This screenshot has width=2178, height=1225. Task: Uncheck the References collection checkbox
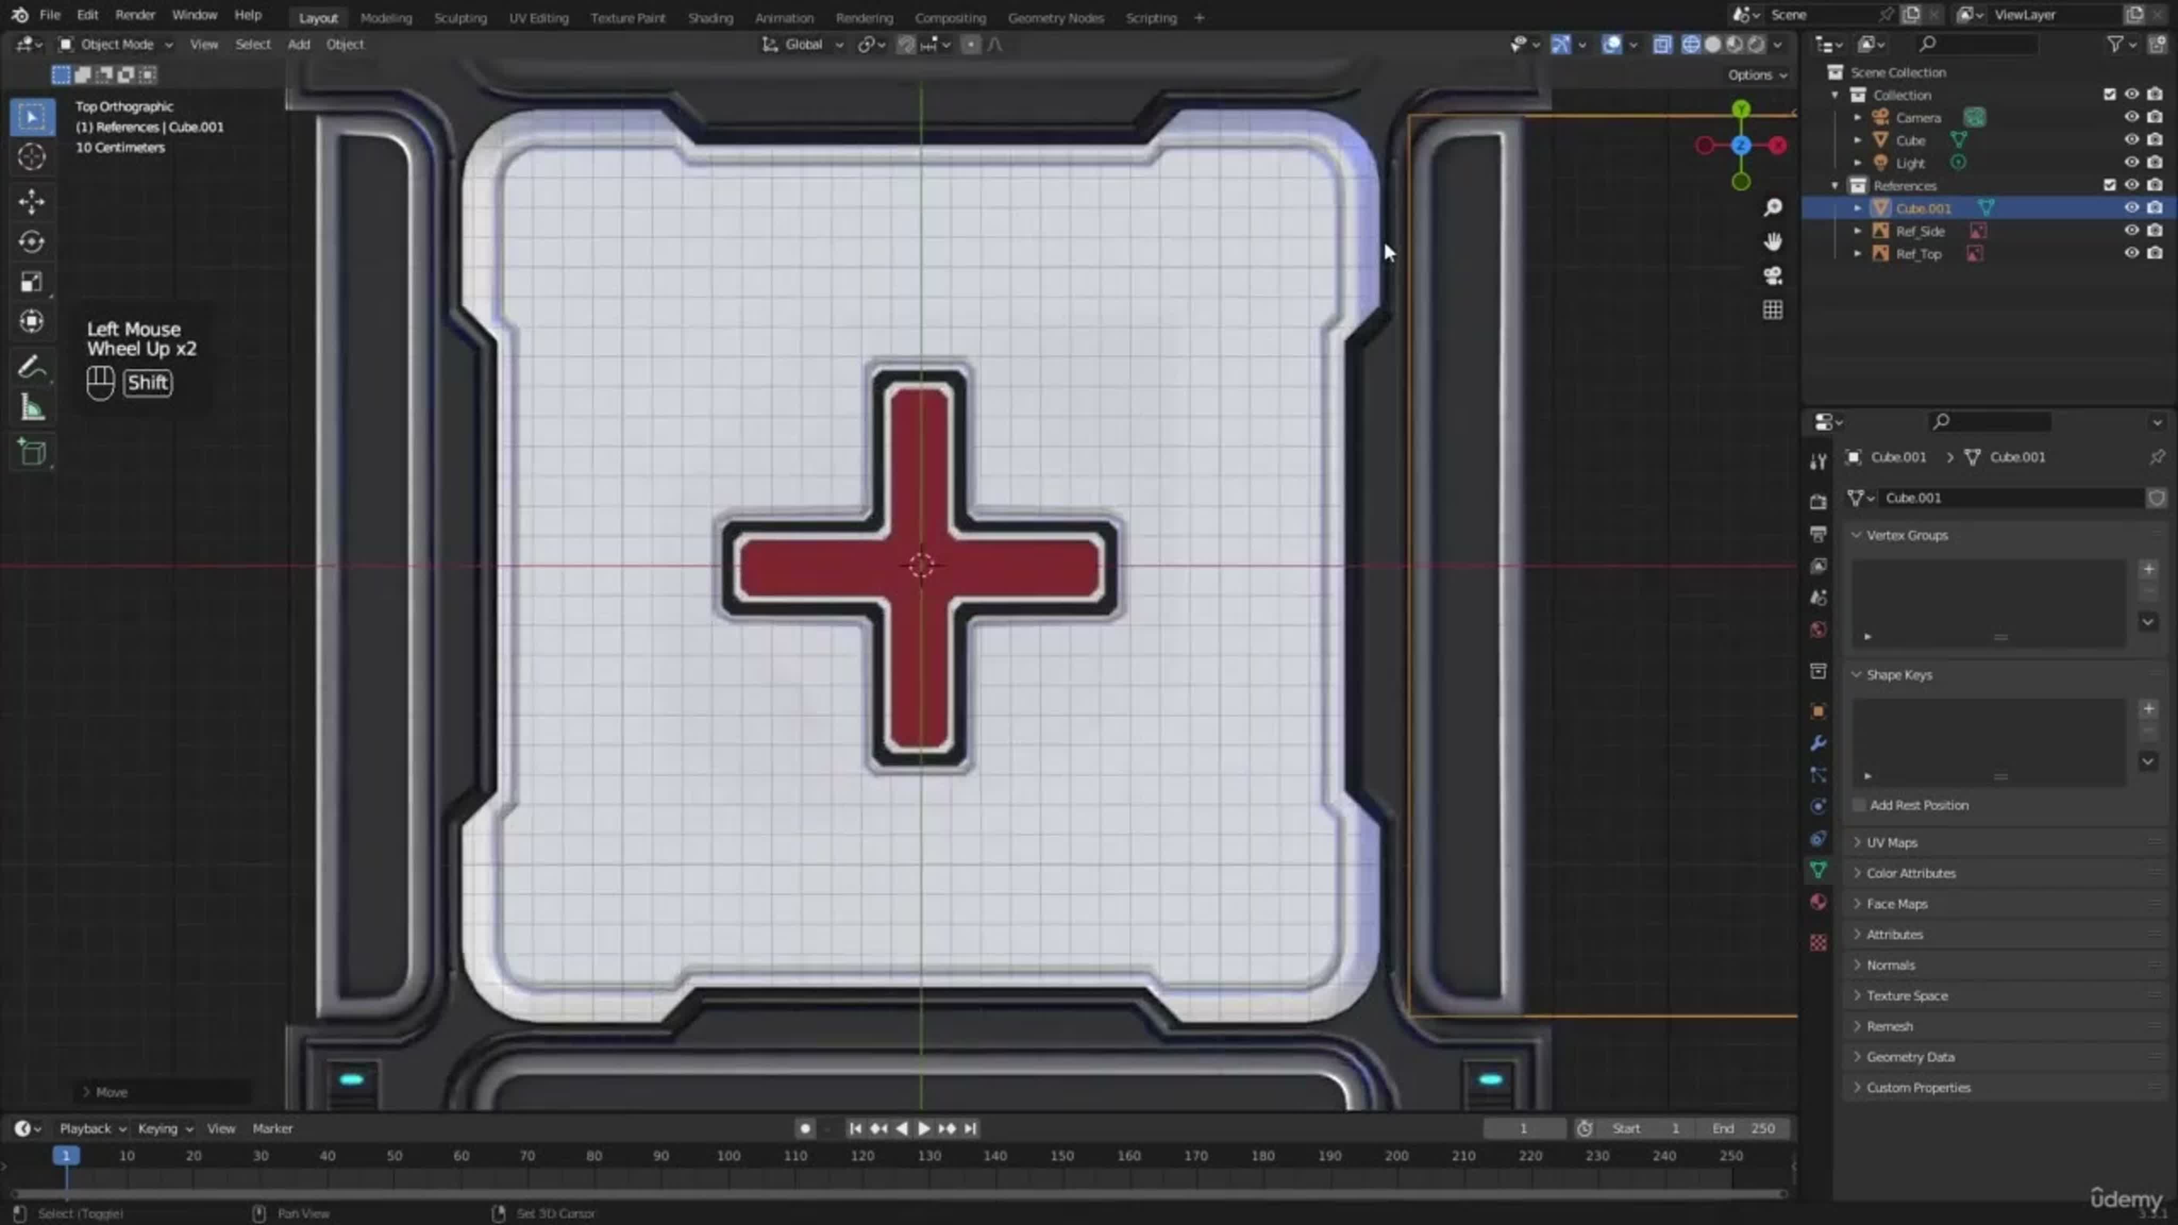point(2109,185)
